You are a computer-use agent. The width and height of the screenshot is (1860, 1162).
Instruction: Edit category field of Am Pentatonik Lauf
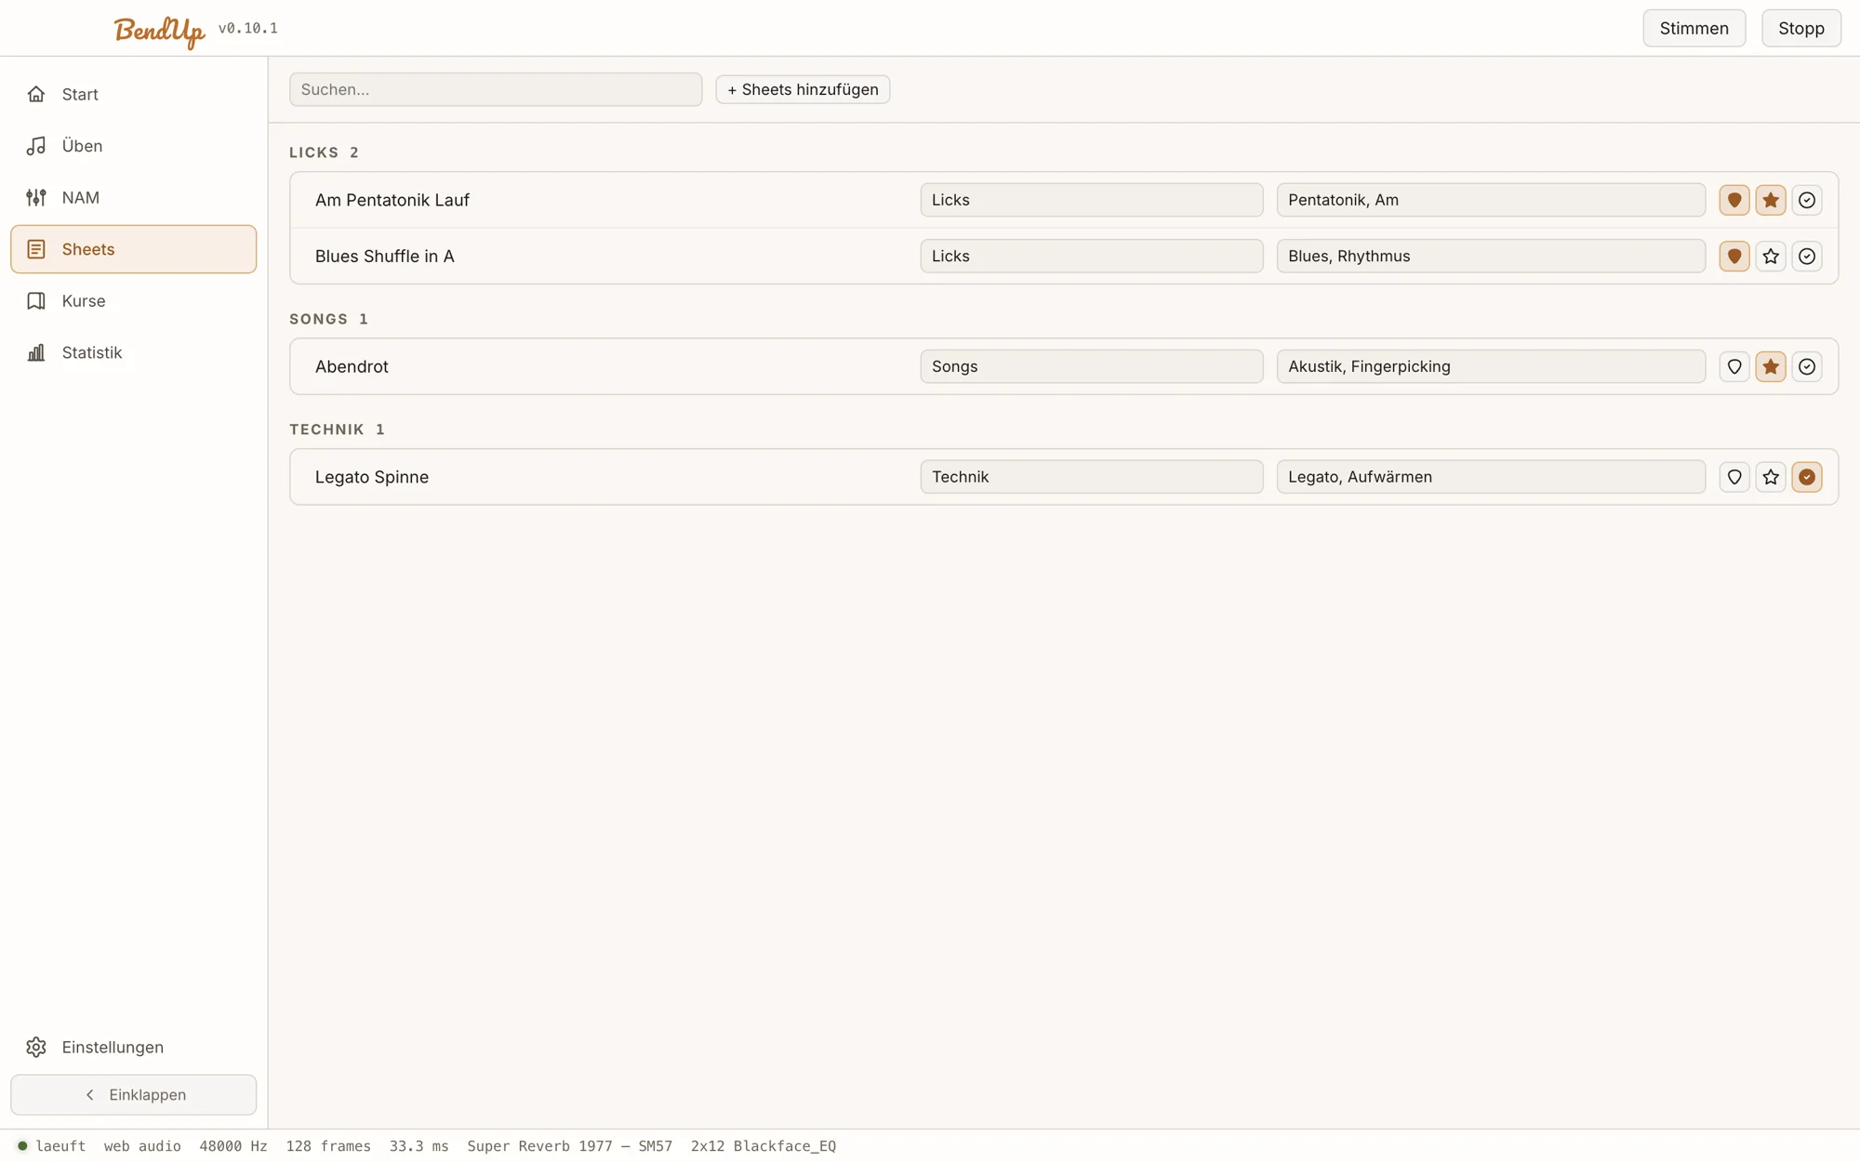tap(1092, 200)
